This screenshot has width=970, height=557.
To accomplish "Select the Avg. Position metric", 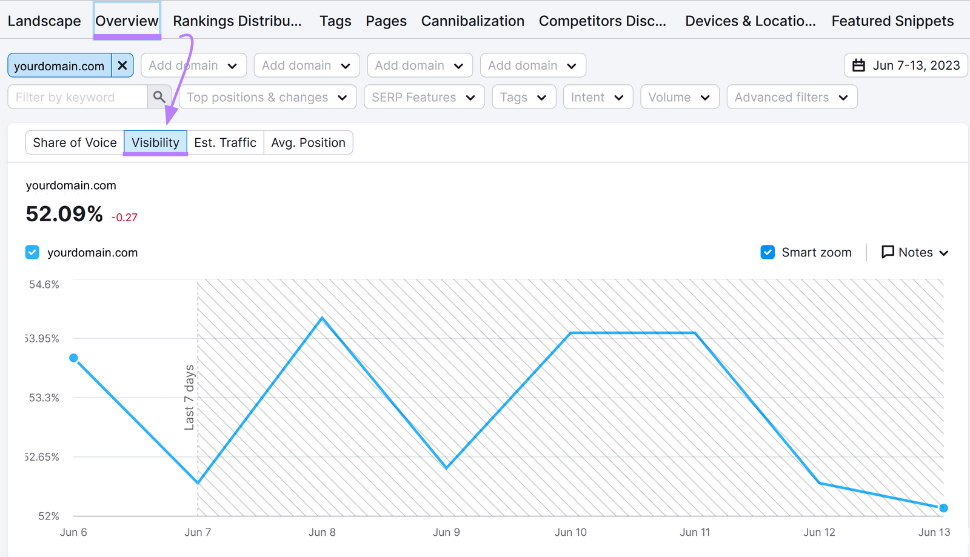I will (x=308, y=142).
